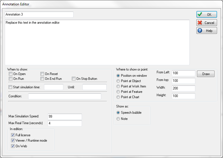Switch display to Note
Viewport: 223px width, 158px height.
[118, 119]
